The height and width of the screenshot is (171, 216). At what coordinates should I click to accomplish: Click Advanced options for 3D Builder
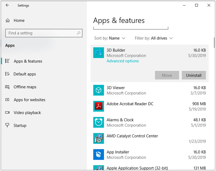(122, 61)
